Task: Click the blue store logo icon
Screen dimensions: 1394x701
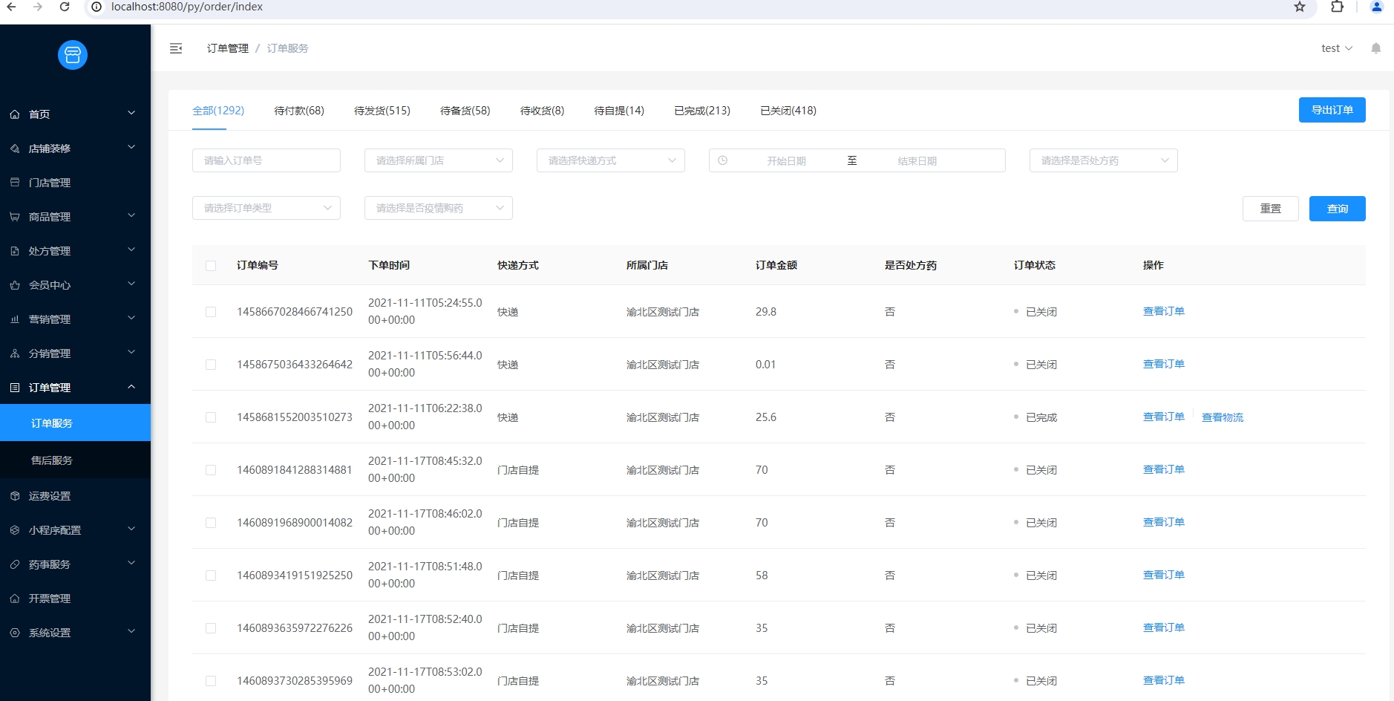Action: 73,55
